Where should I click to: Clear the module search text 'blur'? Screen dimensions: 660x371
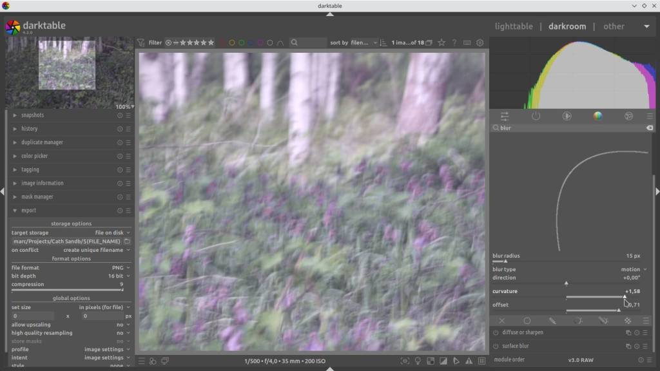650,128
